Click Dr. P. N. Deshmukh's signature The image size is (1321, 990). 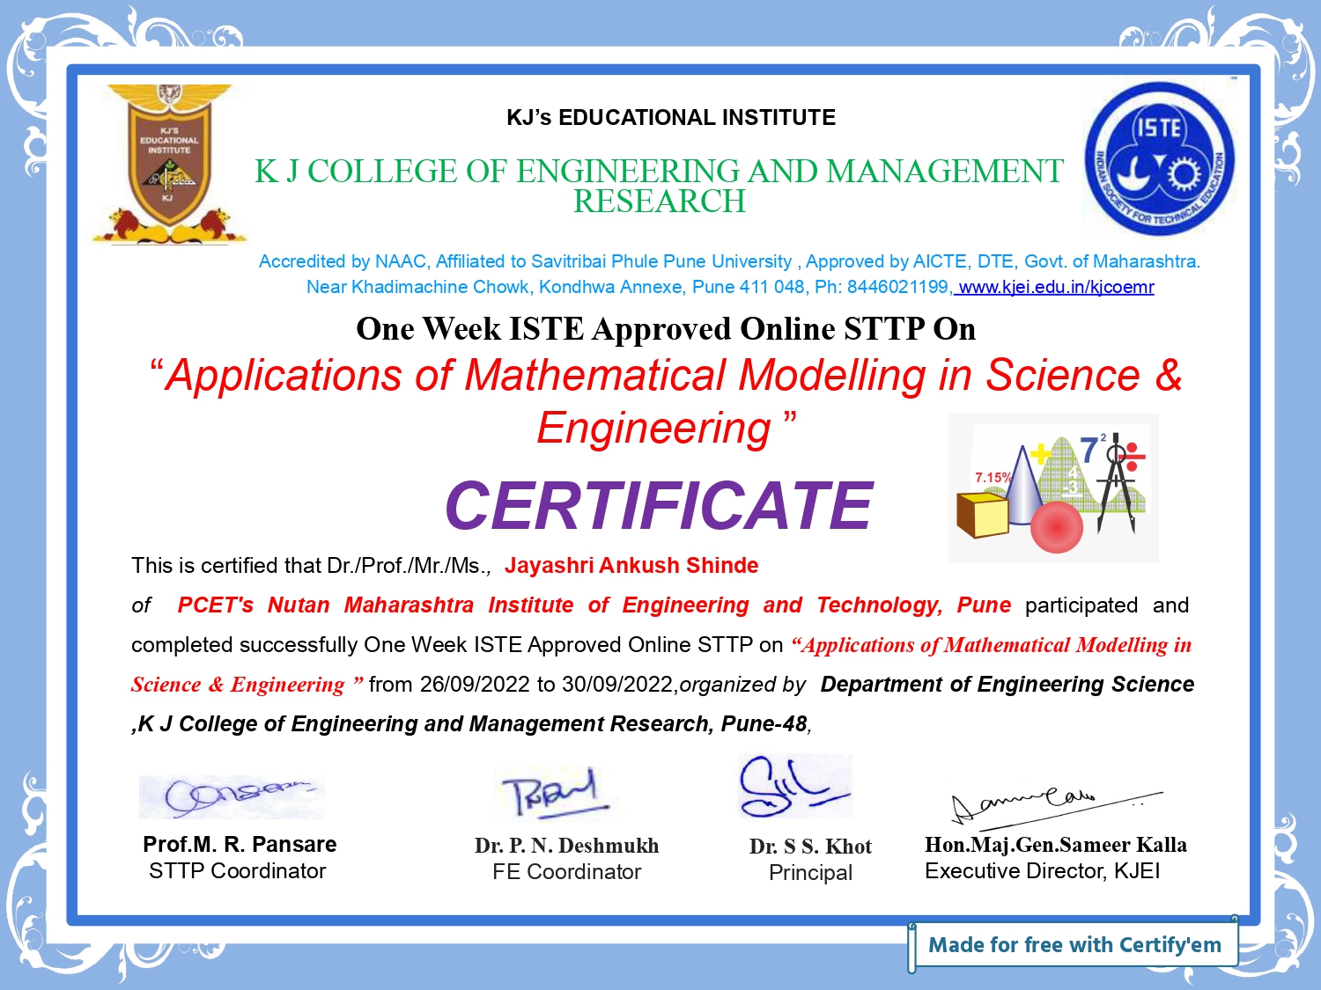click(x=554, y=794)
